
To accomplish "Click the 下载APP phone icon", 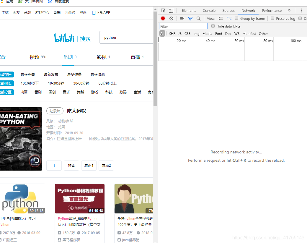I will point(94,13).
